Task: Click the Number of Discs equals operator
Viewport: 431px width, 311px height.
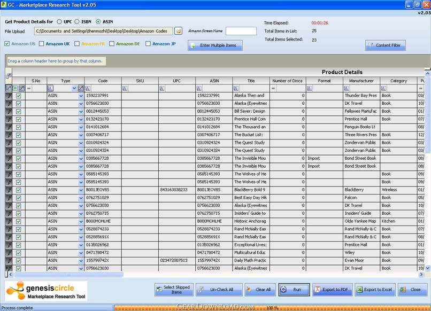Action: (x=273, y=89)
